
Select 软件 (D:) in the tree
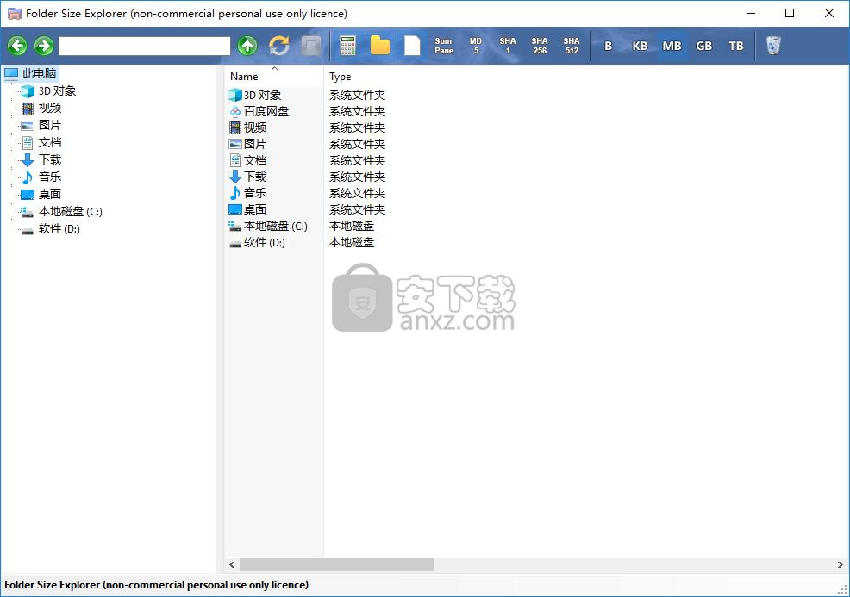tap(59, 228)
